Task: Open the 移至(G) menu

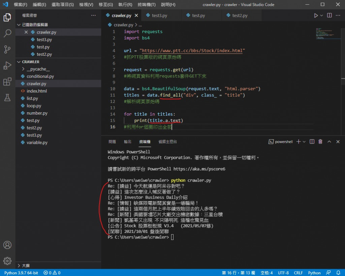Action: [106, 4]
